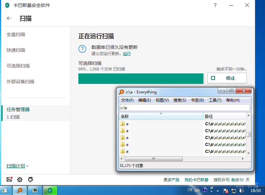Open Everything 编辑(E) menu
Screen dimensions: 265x195
(145, 100)
